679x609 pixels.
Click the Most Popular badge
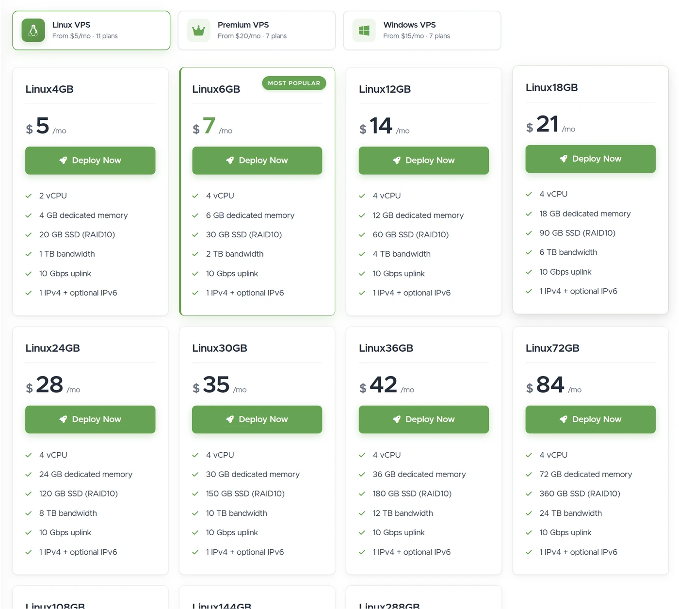(294, 83)
